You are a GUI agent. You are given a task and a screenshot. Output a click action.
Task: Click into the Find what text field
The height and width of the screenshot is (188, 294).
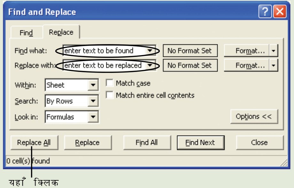(x=104, y=51)
